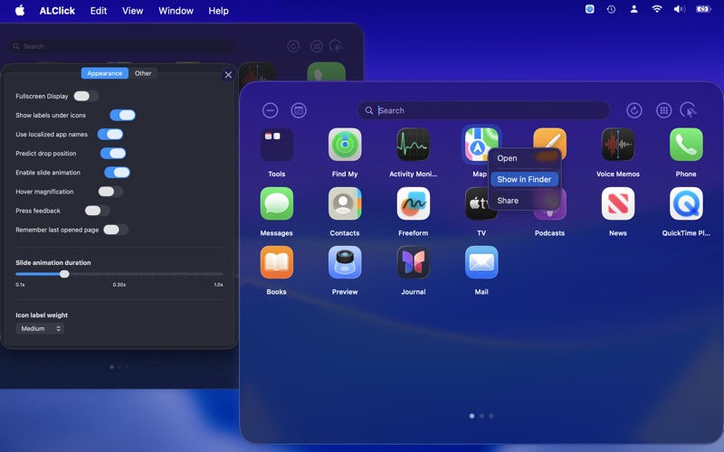The width and height of the screenshot is (724, 452).
Task: Enable Fullscreen Display toggle
Action: pyautogui.click(x=86, y=96)
